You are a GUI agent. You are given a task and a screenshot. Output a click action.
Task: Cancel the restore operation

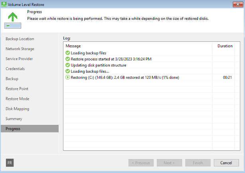point(226,163)
